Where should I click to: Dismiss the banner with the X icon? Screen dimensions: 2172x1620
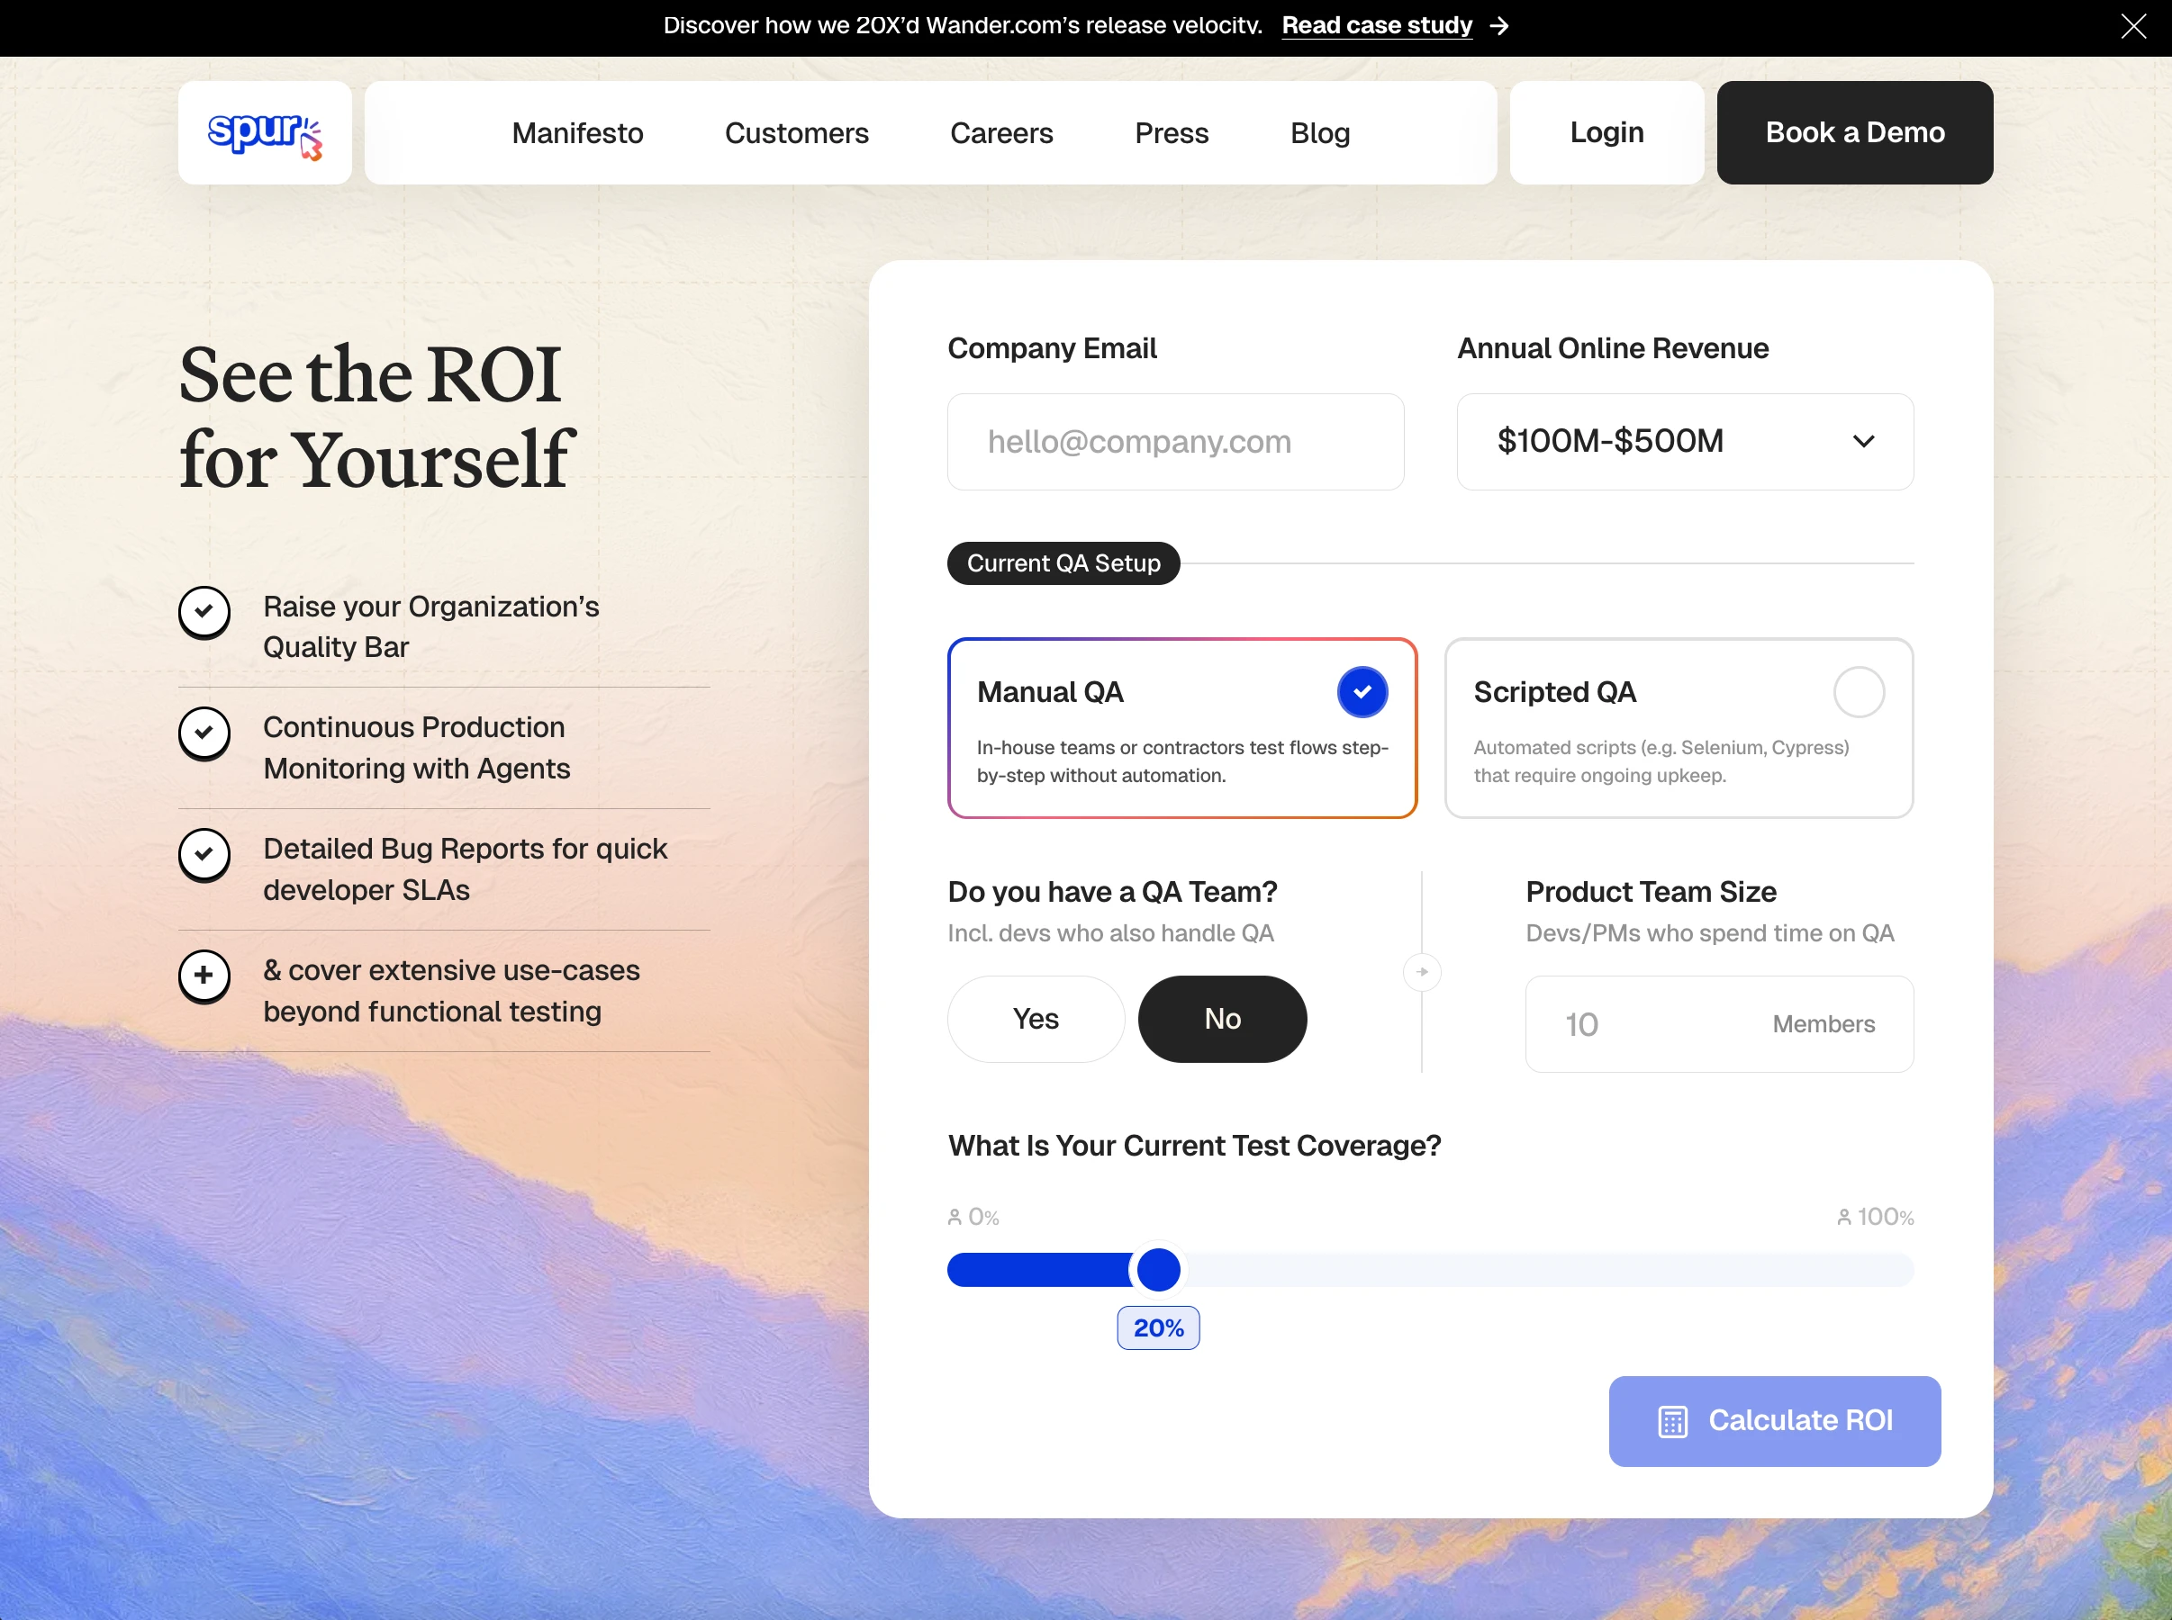[x=2132, y=26]
